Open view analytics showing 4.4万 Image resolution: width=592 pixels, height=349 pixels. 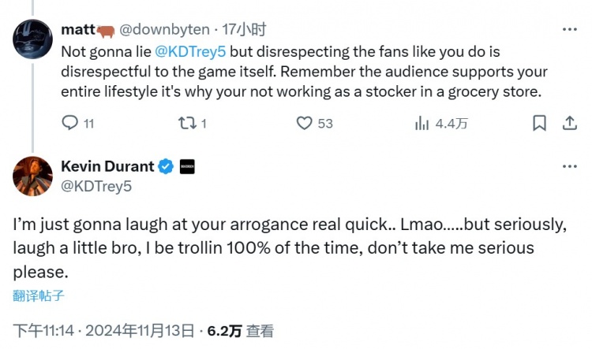click(423, 123)
